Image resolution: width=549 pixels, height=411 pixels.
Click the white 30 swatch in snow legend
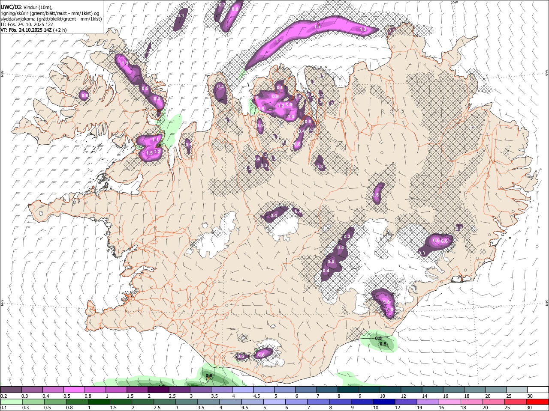(x=538, y=390)
